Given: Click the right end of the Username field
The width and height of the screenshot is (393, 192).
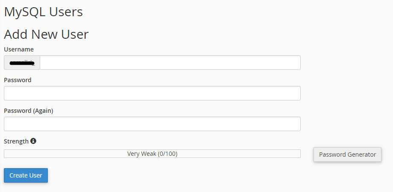Looking at the screenshot, I should tap(296, 63).
